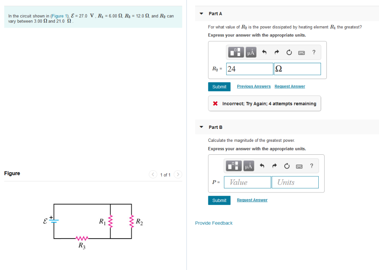379x270 pixels.
Task: Reset the Part A answer with the reload icon
Action: 289,52
